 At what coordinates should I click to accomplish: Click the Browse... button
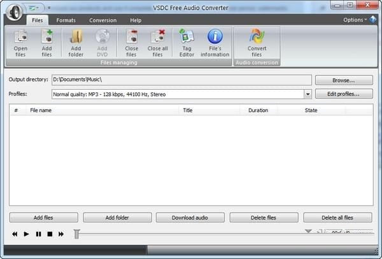344,80
